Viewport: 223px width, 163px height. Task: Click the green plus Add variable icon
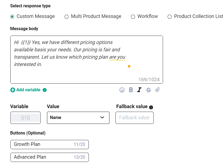click(12, 90)
